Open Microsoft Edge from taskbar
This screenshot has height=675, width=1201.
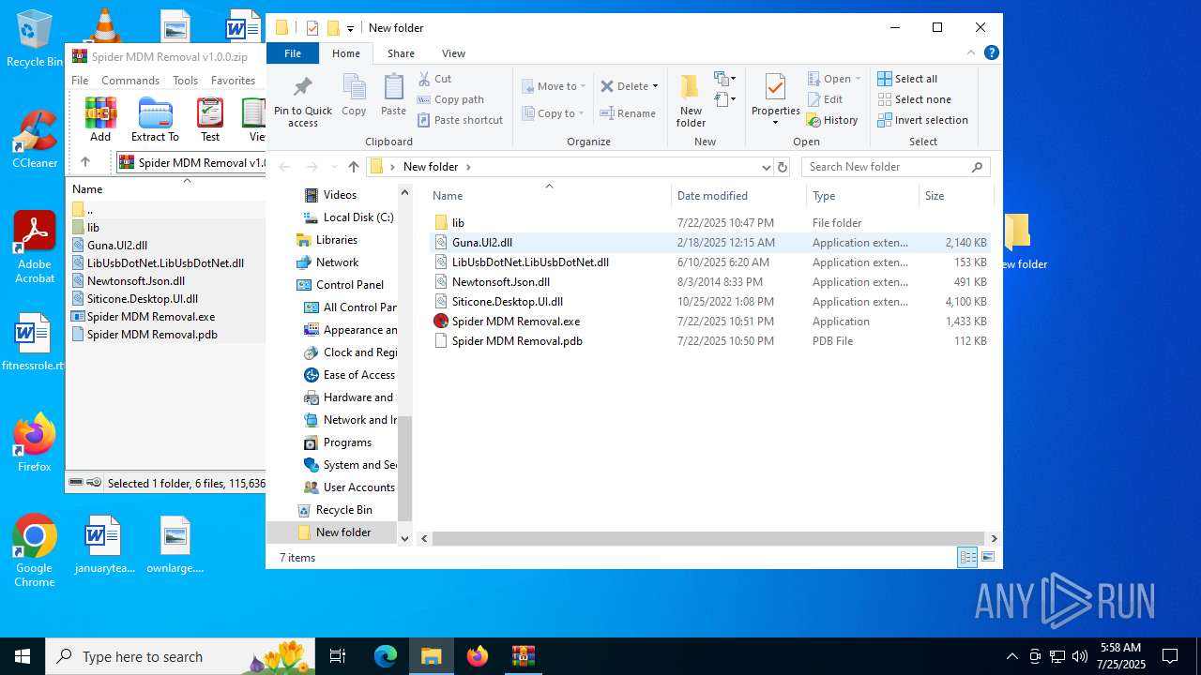click(386, 656)
